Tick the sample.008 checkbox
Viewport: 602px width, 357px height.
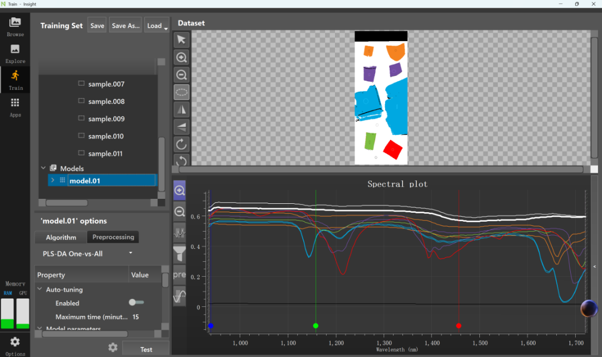point(81,101)
